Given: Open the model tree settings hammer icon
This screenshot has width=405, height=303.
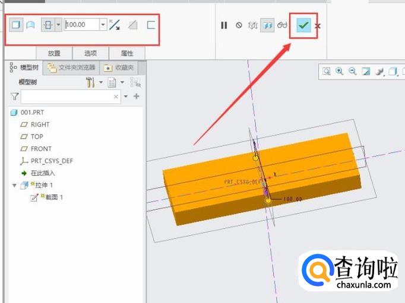Looking at the screenshot, I should pos(90,82).
